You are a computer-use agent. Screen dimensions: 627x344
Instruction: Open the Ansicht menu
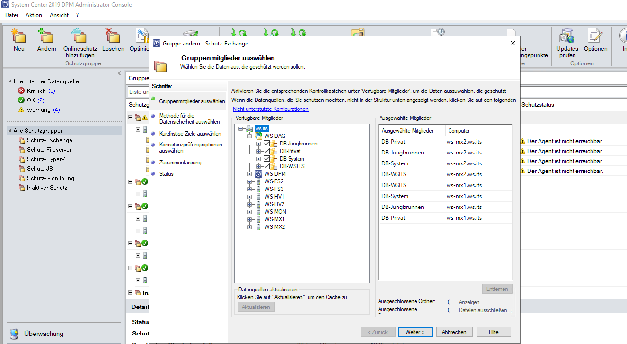click(59, 15)
